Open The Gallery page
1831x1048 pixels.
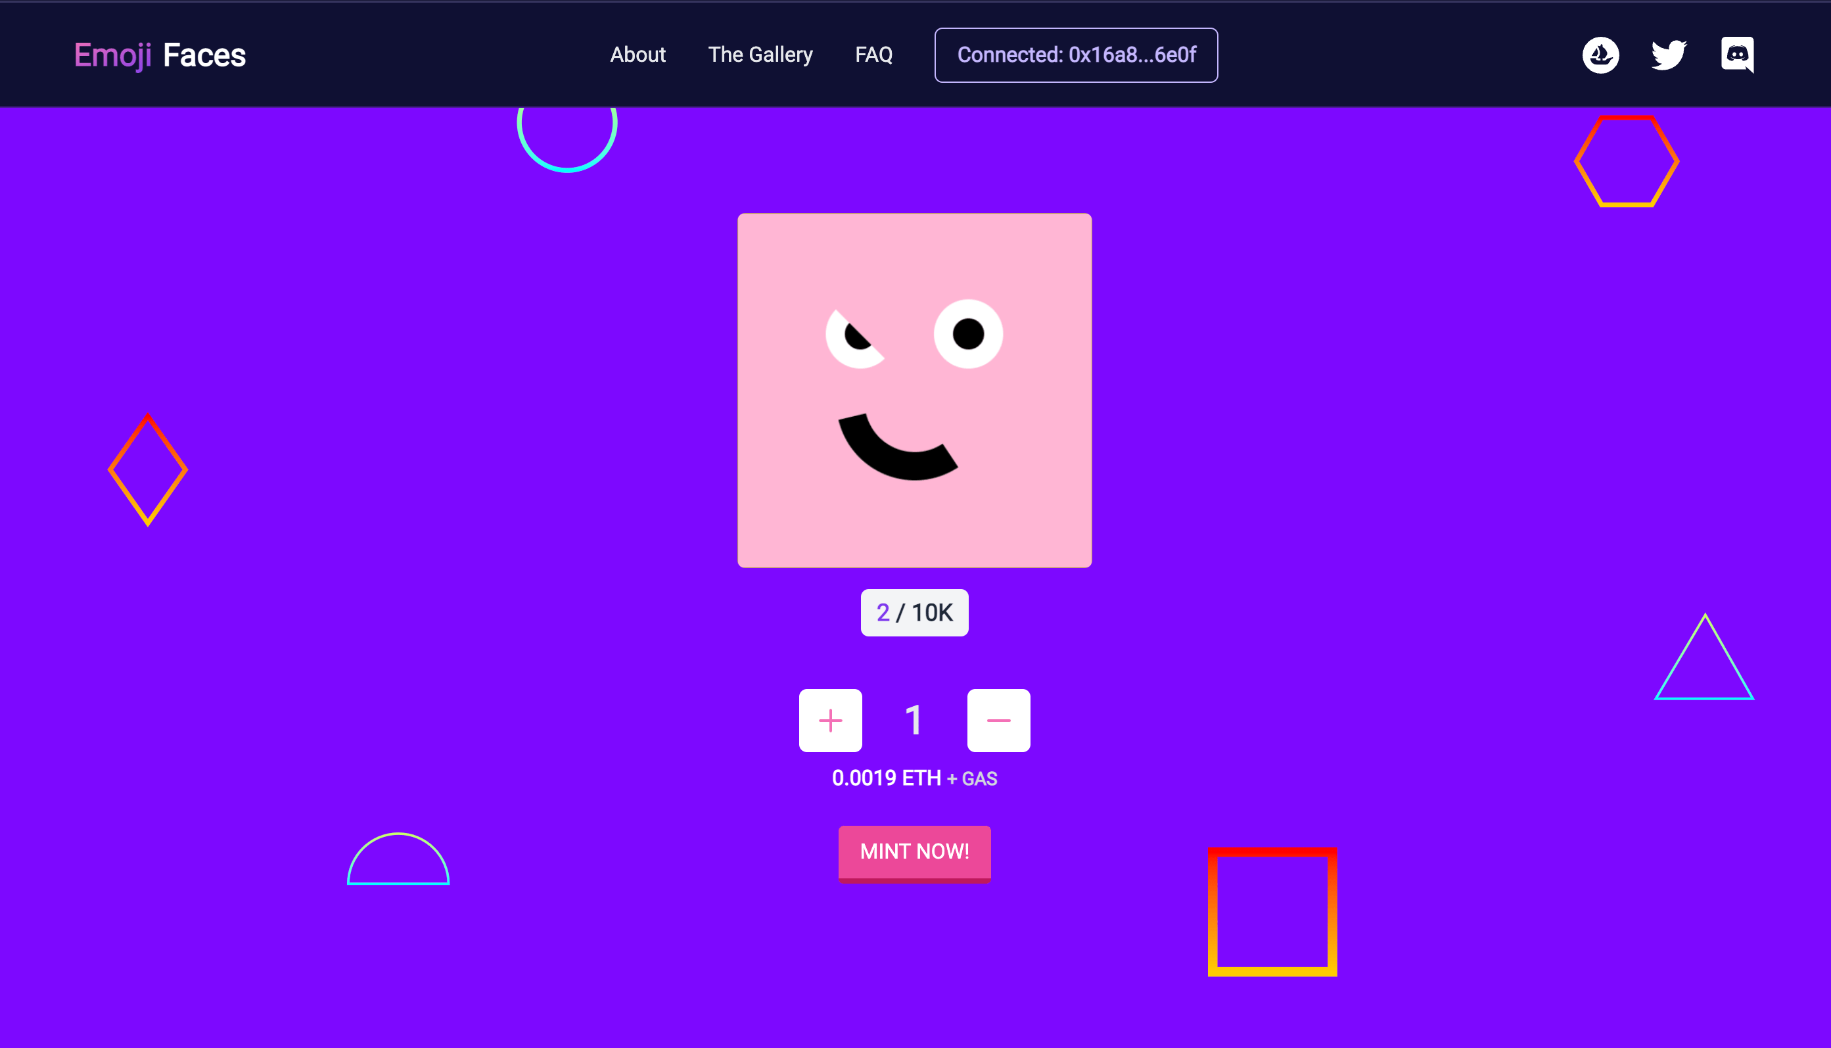click(x=760, y=55)
